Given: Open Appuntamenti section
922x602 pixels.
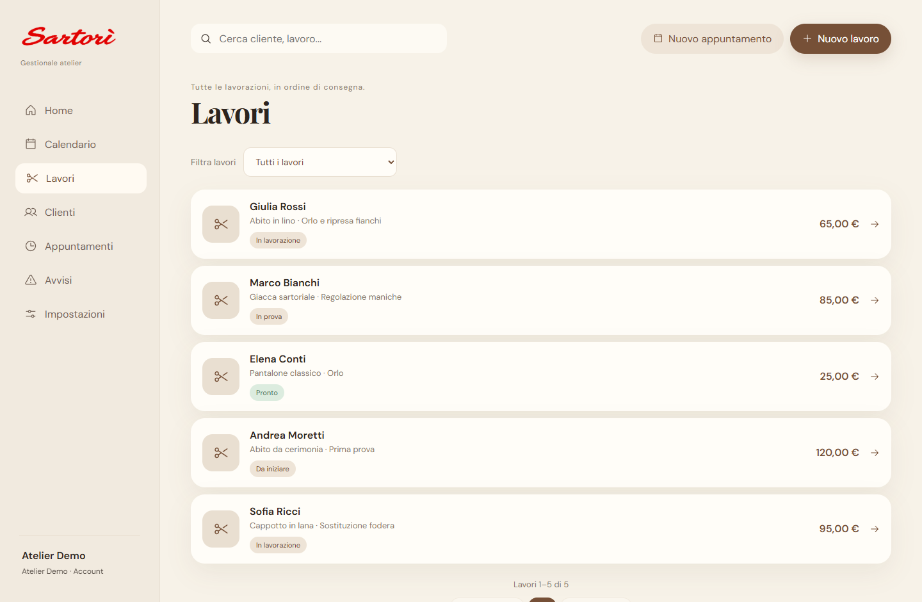Looking at the screenshot, I should (x=81, y=246).
